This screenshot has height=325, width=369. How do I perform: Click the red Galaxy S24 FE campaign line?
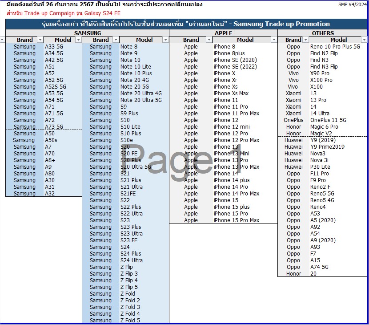point(64,13)
